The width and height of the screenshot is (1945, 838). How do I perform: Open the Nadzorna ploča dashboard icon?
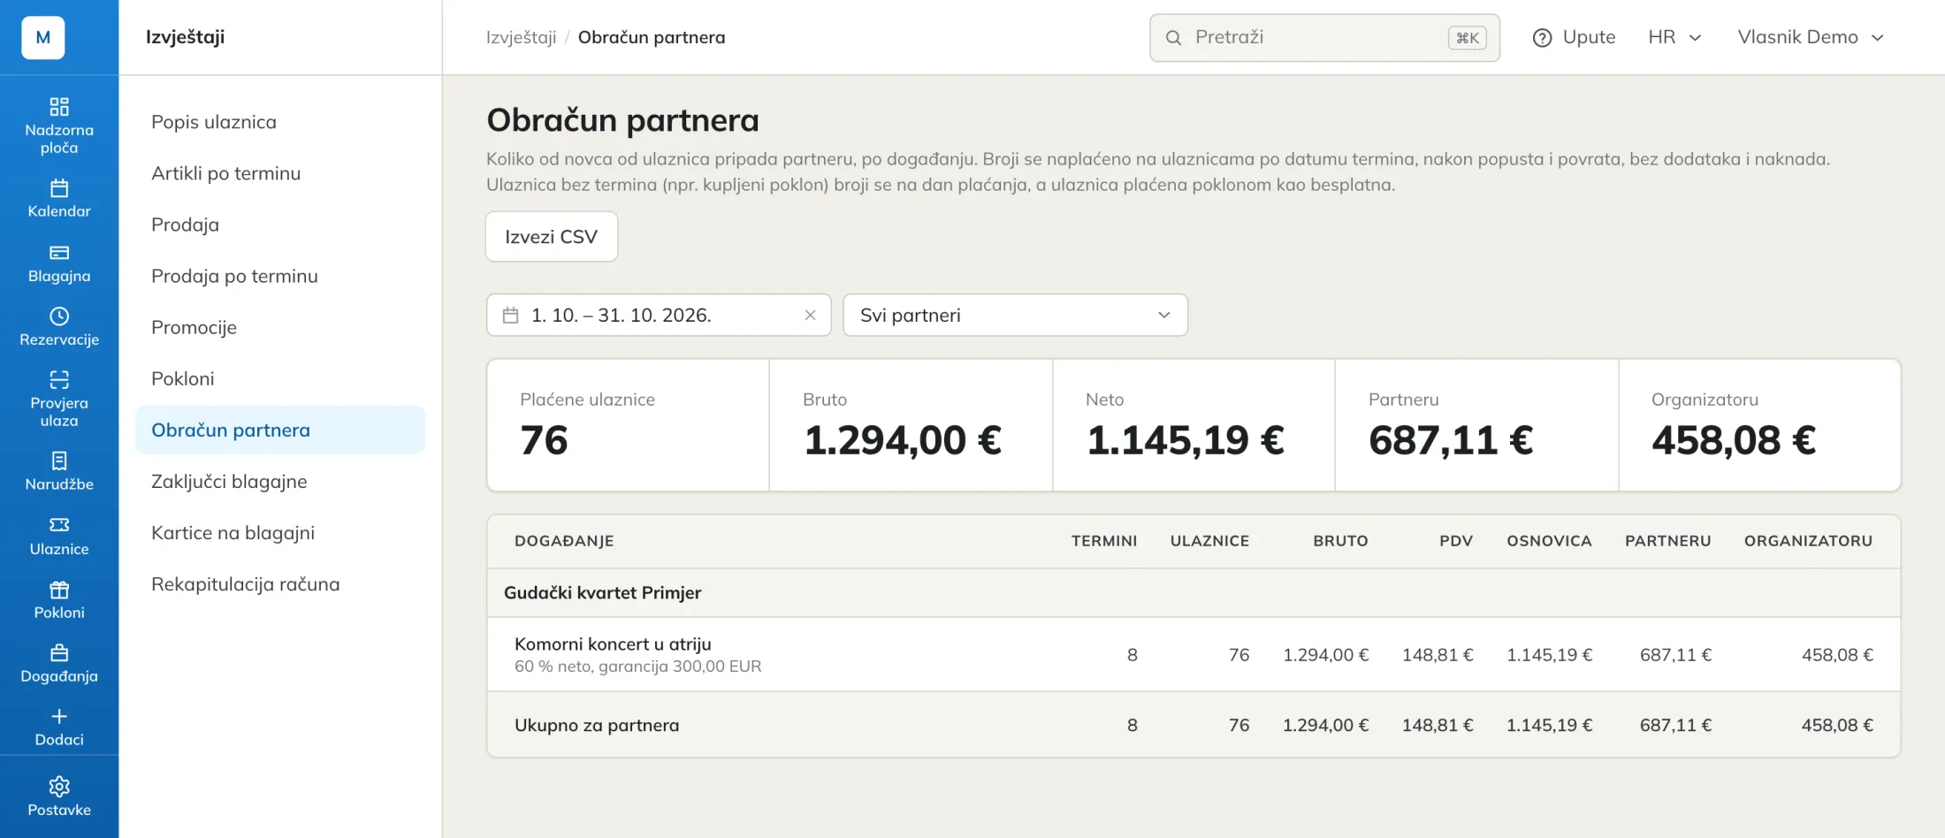59,107
